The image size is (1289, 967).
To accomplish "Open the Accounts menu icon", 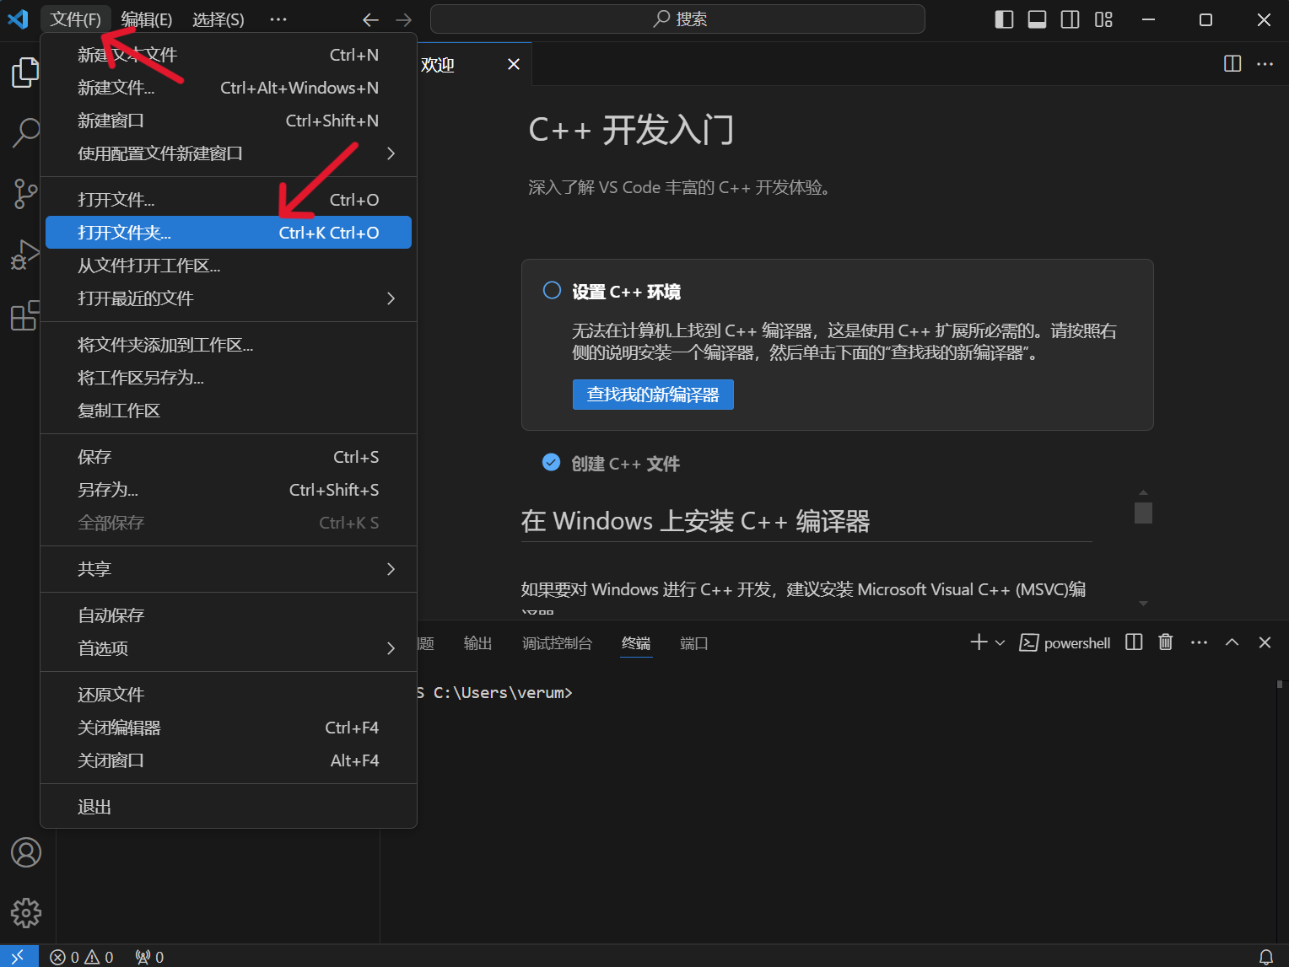I will (26, 852).
